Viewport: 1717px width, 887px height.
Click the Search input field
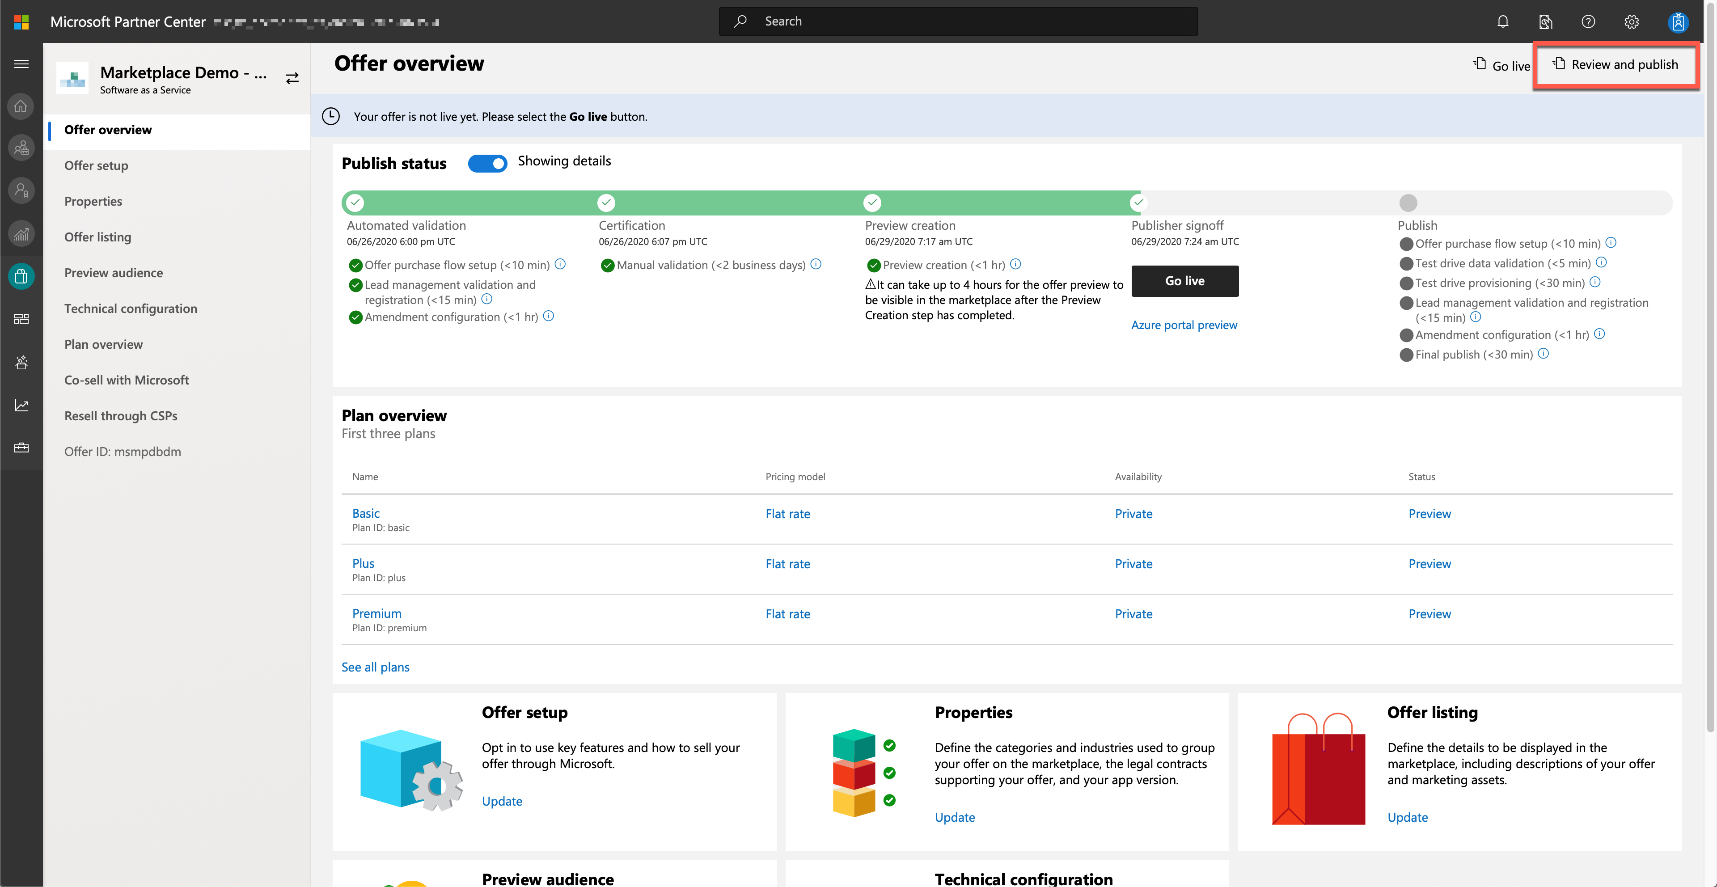coord(958,21)
